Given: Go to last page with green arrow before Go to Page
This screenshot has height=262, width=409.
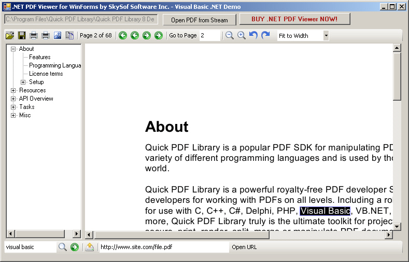Looking at the screenshot, I should pos(158,35).
